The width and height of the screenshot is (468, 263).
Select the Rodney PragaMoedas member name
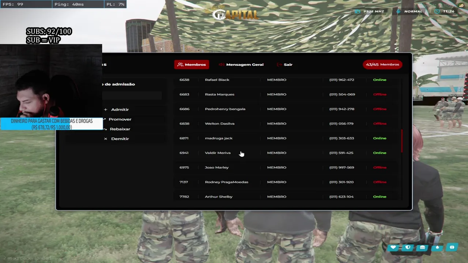pyautogui.click(x=226, y=182)
